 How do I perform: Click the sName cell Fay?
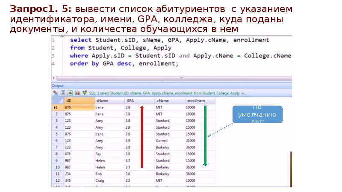tap(109, 154)
